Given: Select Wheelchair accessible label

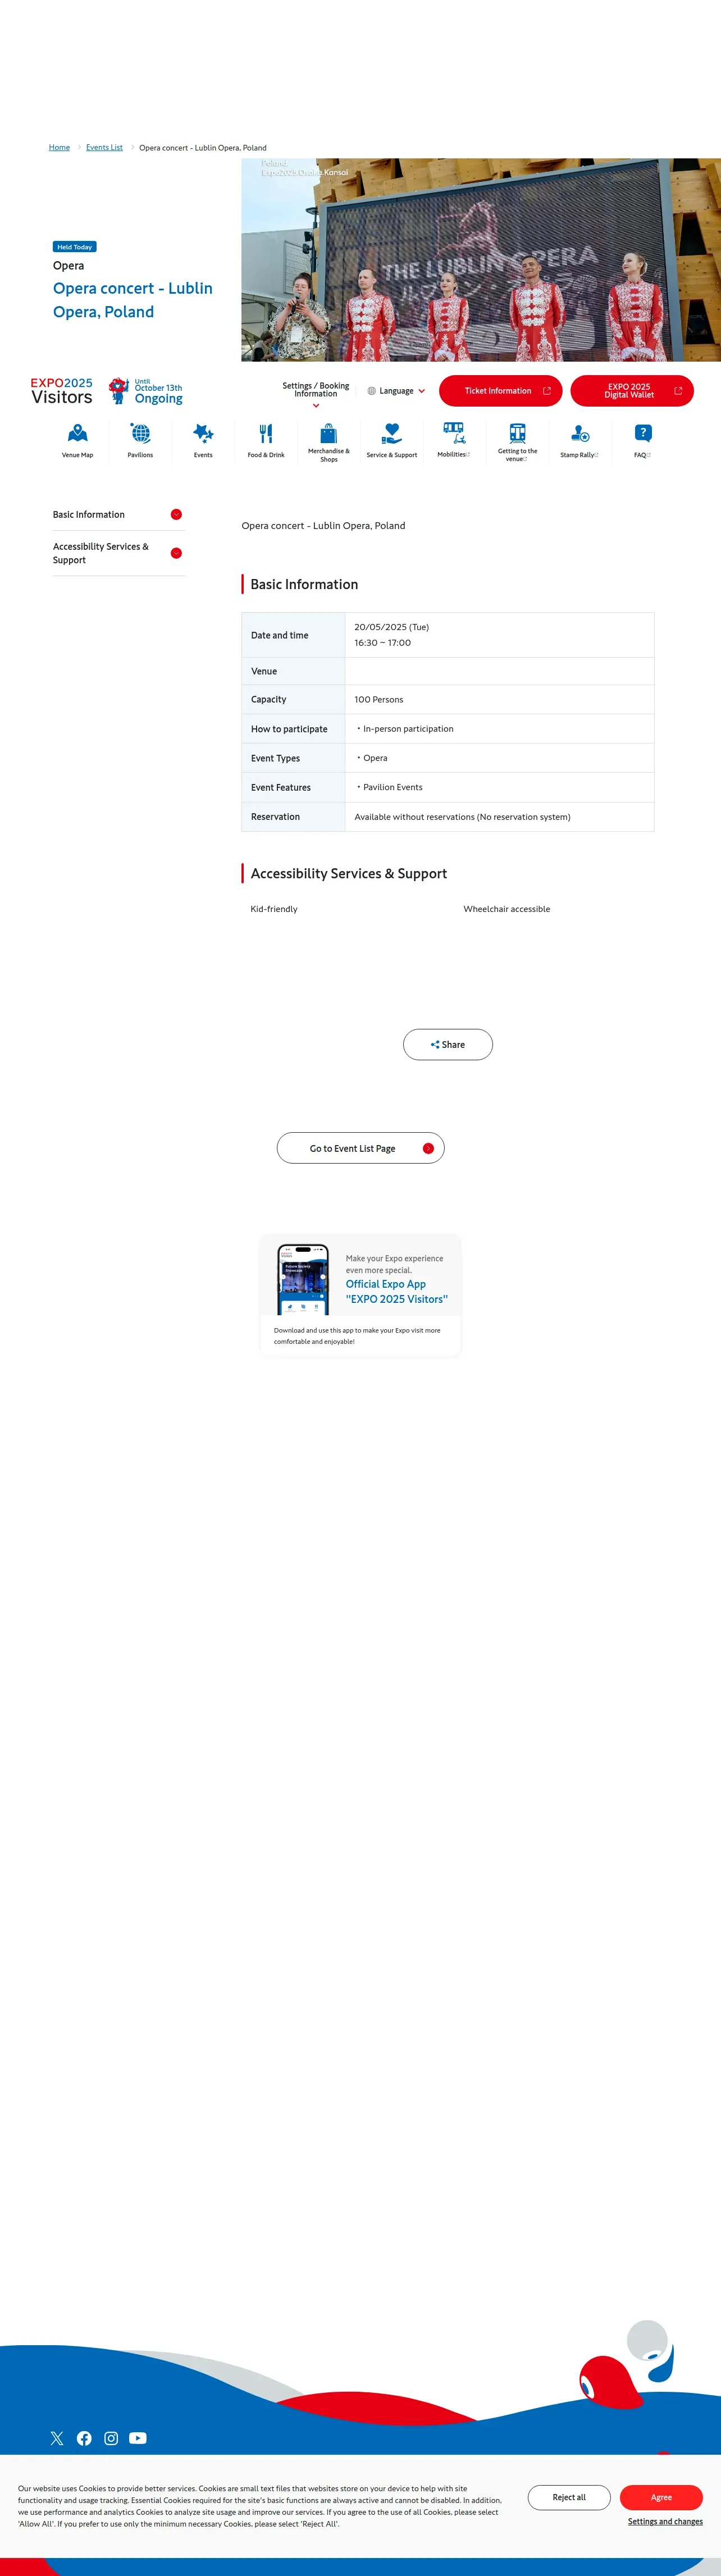Looking at the screenshot, I should pos(507,909).
